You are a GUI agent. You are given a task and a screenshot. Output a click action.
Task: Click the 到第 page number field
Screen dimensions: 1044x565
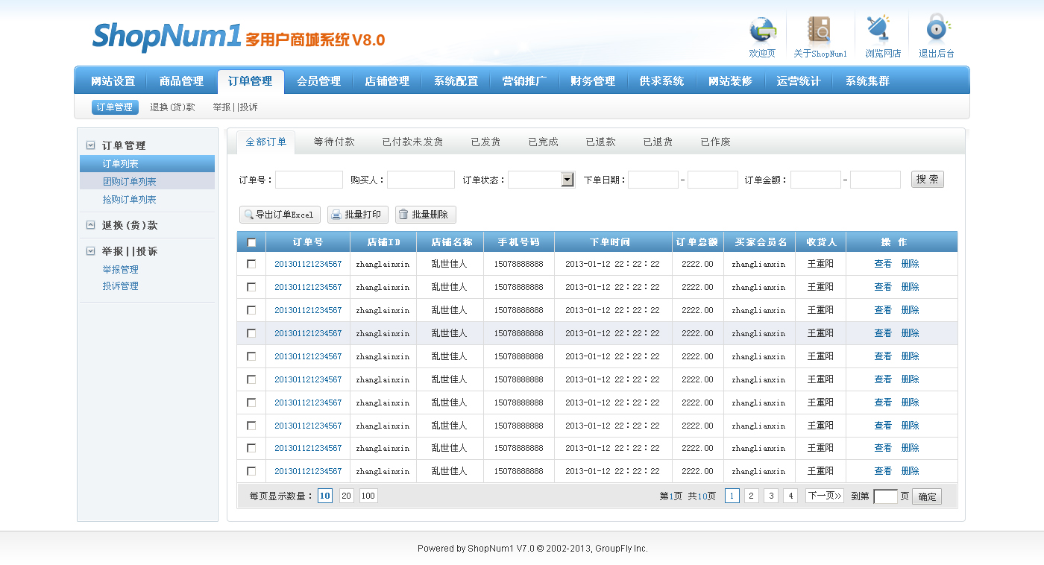tap(885, 496)
